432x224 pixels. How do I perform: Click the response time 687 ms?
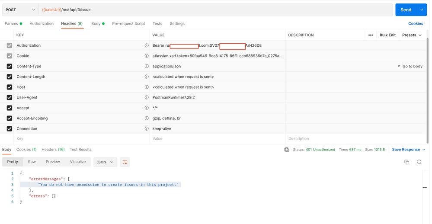355,150
